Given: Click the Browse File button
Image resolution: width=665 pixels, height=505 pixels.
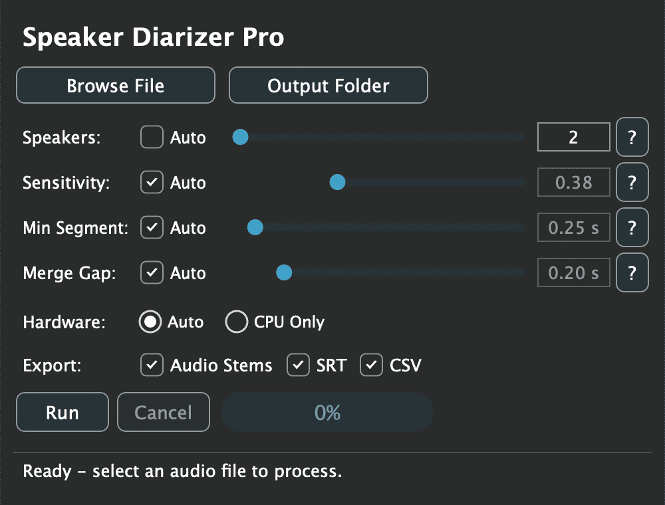Looking at the screenshot, I should (x=115, y=85).
